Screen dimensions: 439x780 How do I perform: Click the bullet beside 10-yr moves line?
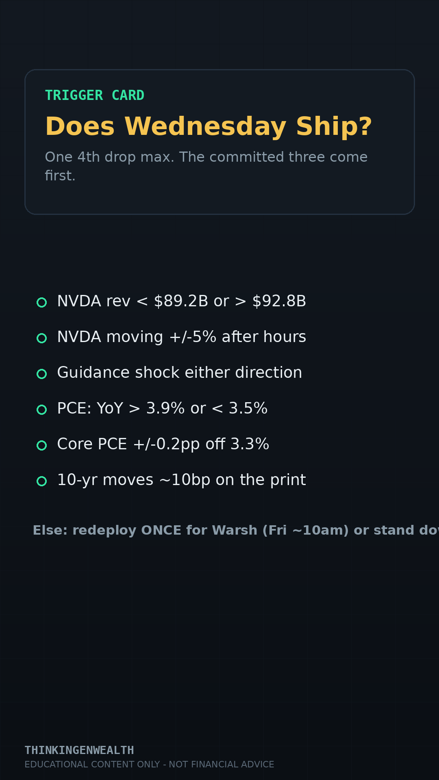point(41,481)
